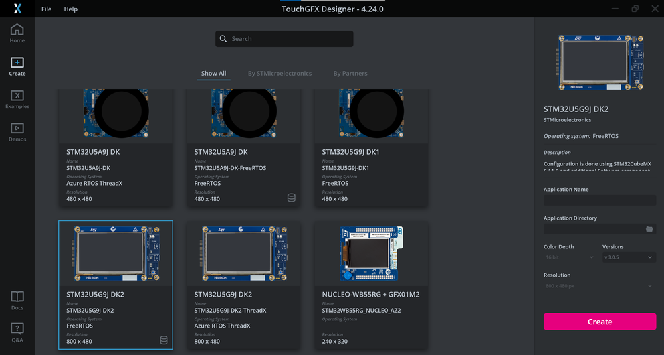The width and height of the screenshot is (664, 355).
Task: Select STM32U5A9J-DK-FreeRTOS board card
Action: point(244,147)
